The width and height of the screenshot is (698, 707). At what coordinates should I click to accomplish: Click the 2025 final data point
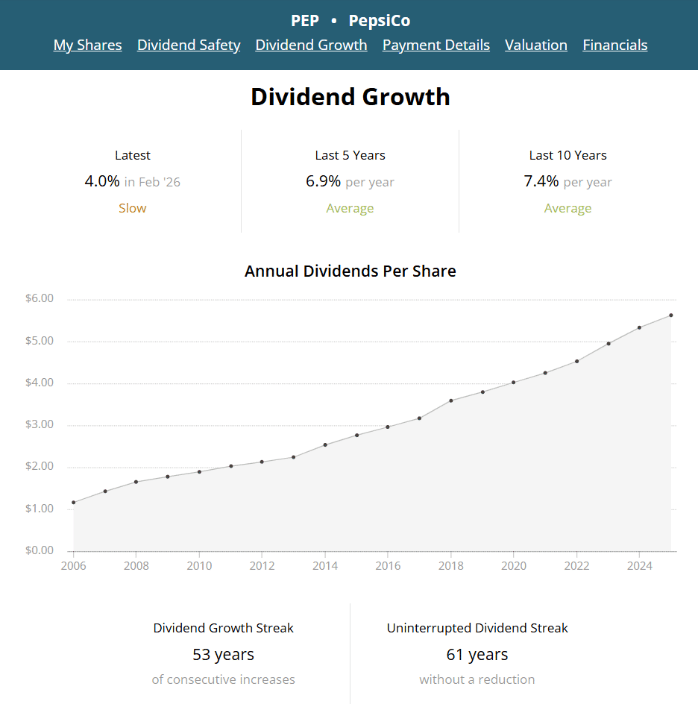pyautogui.click(x=671, y=315)
